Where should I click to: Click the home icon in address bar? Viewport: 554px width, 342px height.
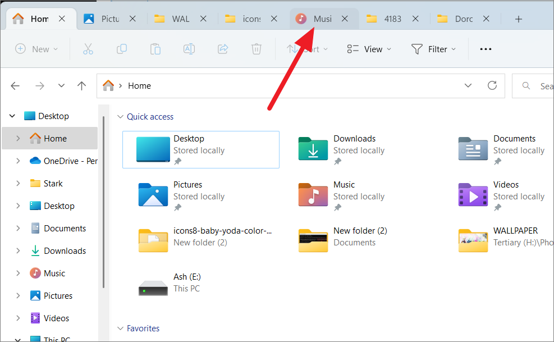pyautogui.click(x=108, y=85)
